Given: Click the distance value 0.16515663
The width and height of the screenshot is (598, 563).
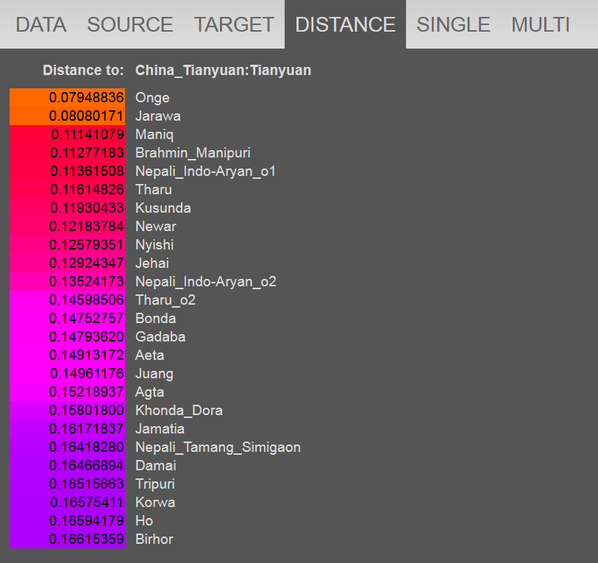Looking at the screenshot, I should click(x=67, y=484).
